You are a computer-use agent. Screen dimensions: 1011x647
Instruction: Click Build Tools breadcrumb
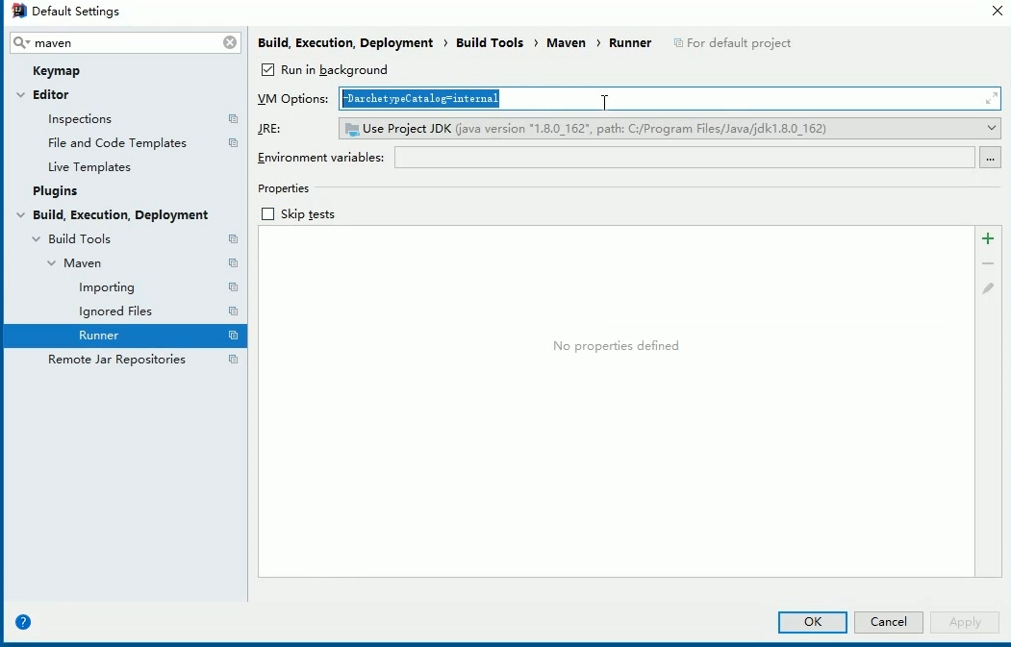[490, 43]
